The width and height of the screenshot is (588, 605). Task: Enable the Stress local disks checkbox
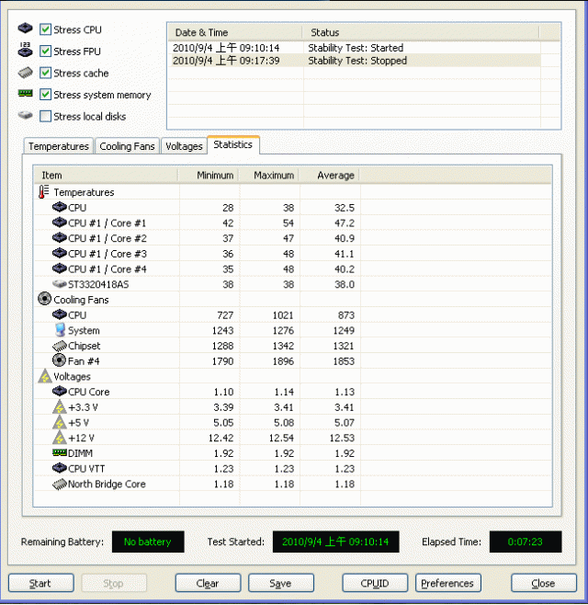pyautogui.click(x=46, y=116)
